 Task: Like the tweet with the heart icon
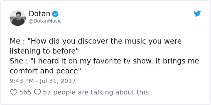point(13,92)
